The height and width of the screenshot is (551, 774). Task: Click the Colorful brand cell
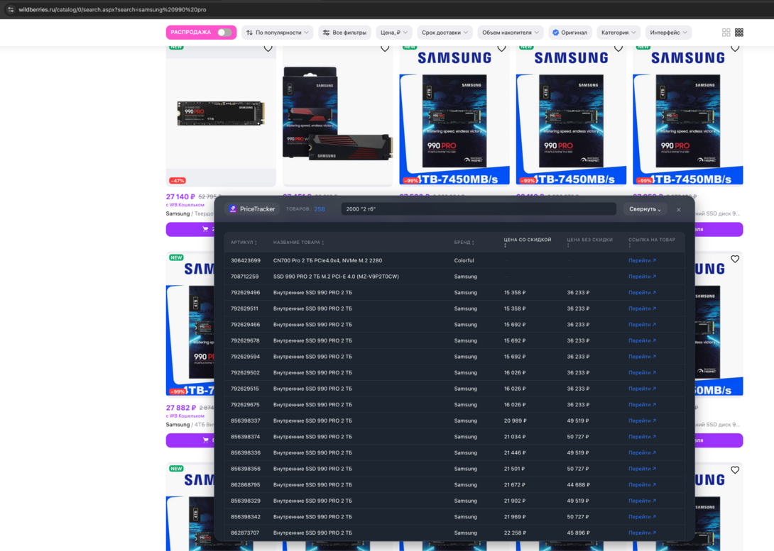pyautogui.click(x=464, y=261)
